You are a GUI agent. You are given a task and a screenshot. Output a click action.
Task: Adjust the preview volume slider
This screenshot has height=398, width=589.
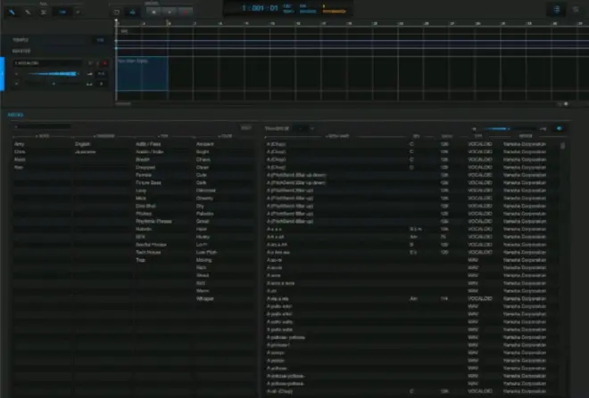click(510, 129)
